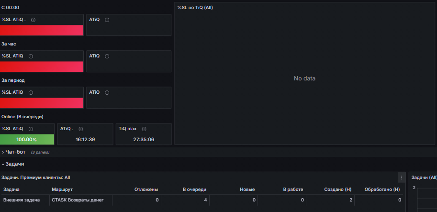Sort table by В очереди column header
The height and width of the screenshot is (212, 437).
194,190
